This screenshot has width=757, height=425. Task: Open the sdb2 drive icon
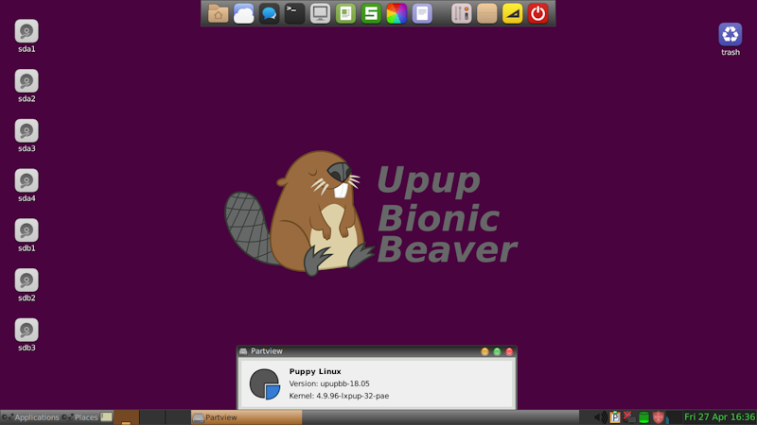pos(26,285)
